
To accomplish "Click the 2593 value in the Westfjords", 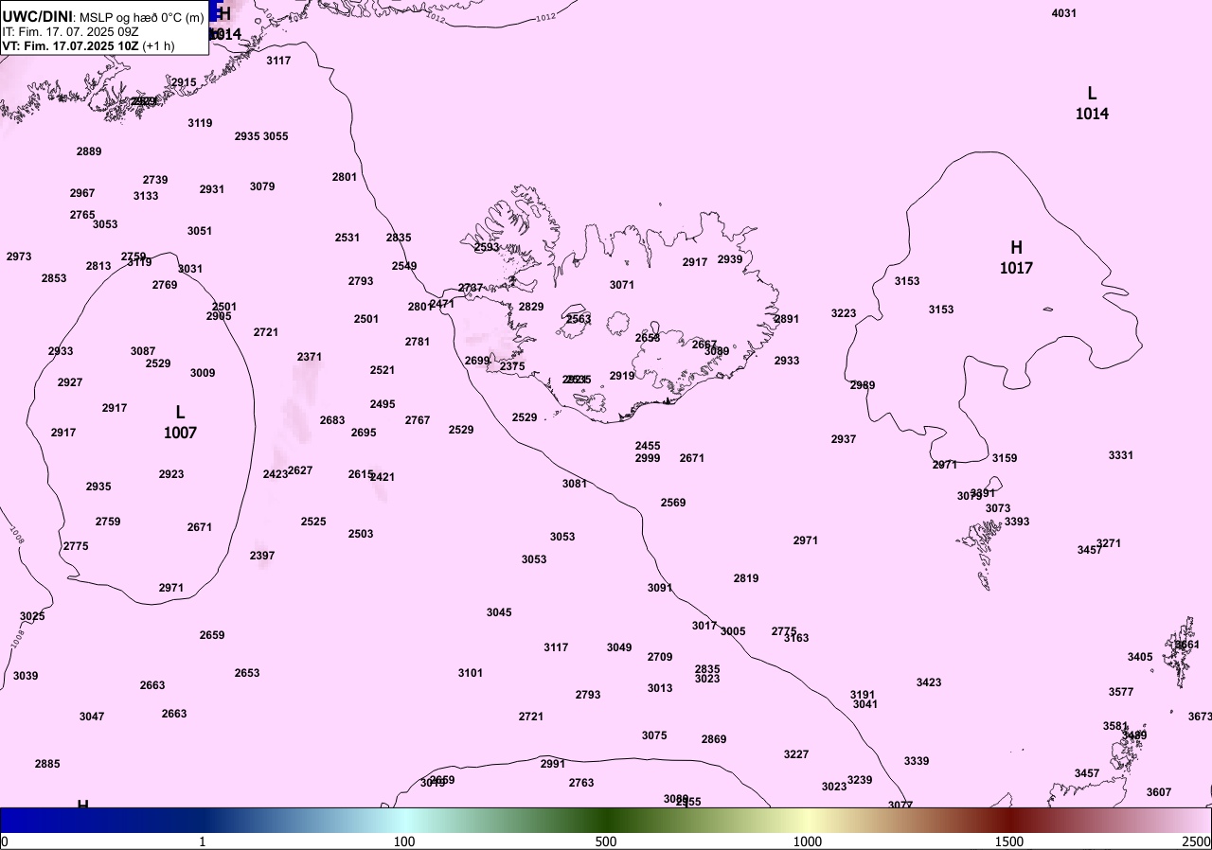I will tap(487, 247).
